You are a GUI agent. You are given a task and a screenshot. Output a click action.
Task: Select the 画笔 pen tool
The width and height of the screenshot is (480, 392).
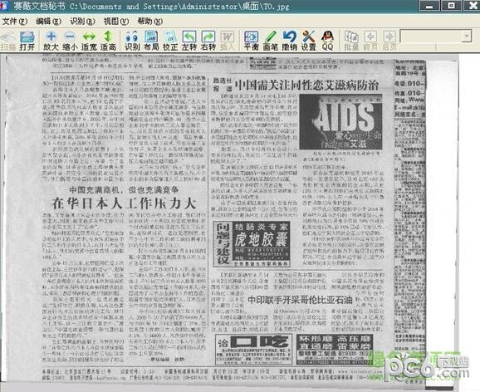[271, 41]
